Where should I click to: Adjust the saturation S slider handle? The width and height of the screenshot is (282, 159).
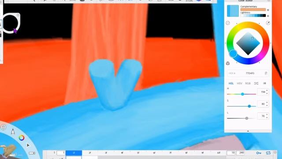(249, 106)
